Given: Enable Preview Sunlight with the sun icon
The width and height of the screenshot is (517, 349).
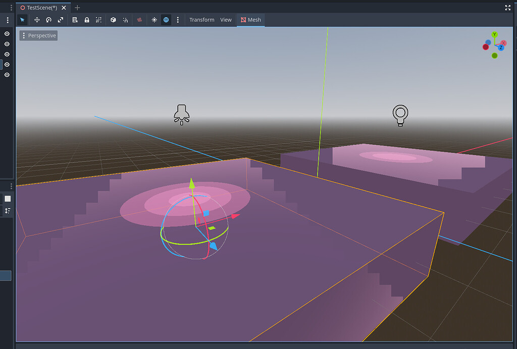Looking at the screenshot, I should 154,20.
